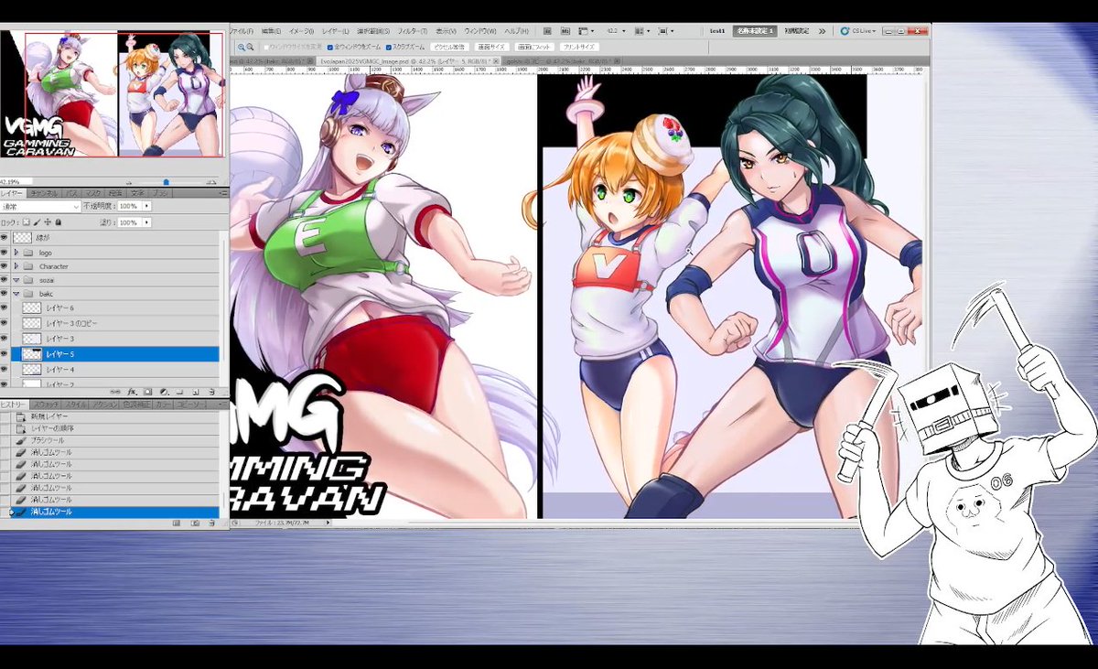1098x669 pixels.
Task: Create a new group folder icon
Action: click(x=179, y=391)
